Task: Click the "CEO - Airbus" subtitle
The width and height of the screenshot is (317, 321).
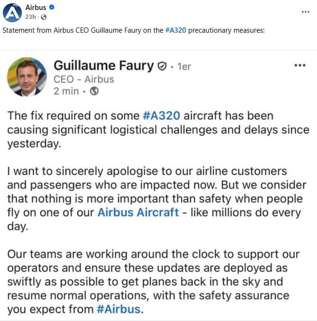Action: coord(84,79)
